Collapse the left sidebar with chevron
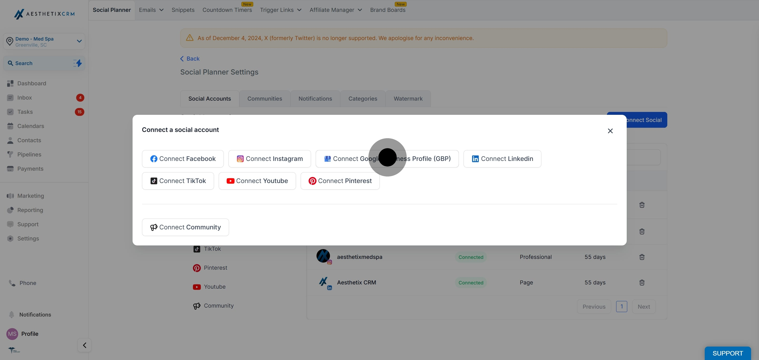The width and height of the screenshot is (759, 360). click(84, 345)
